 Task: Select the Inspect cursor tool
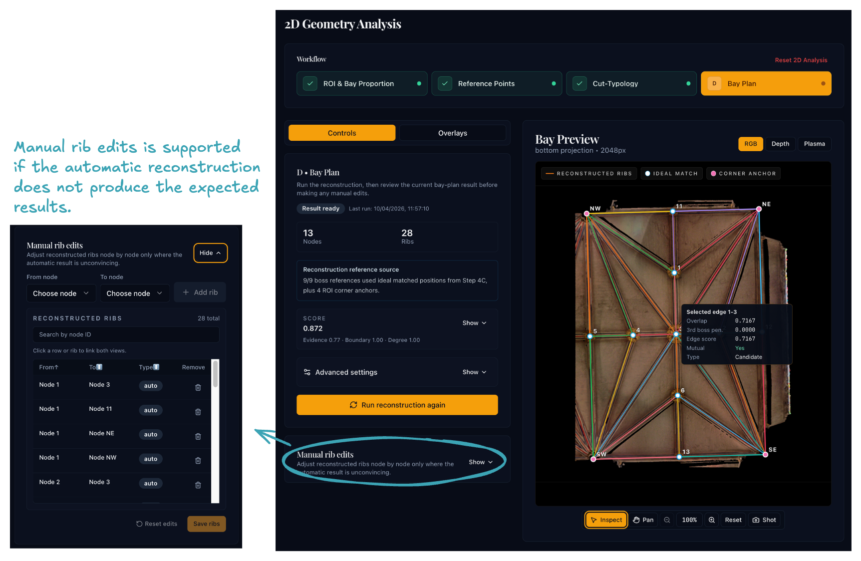[606, 520]
